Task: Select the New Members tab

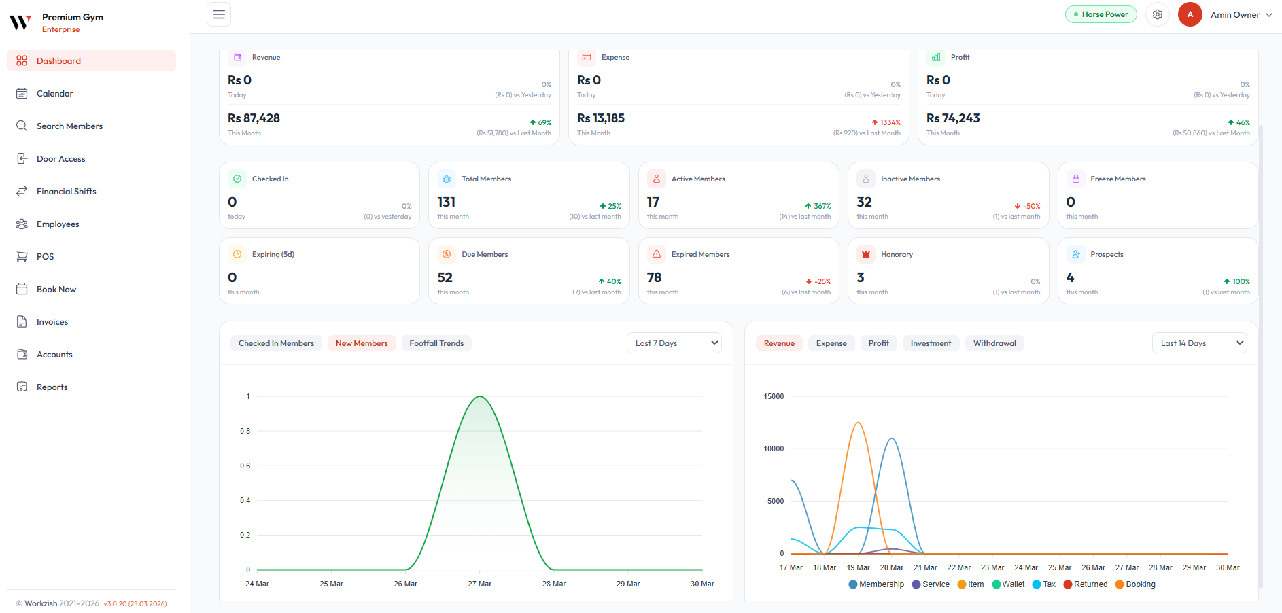Action: tap(362, 343)
